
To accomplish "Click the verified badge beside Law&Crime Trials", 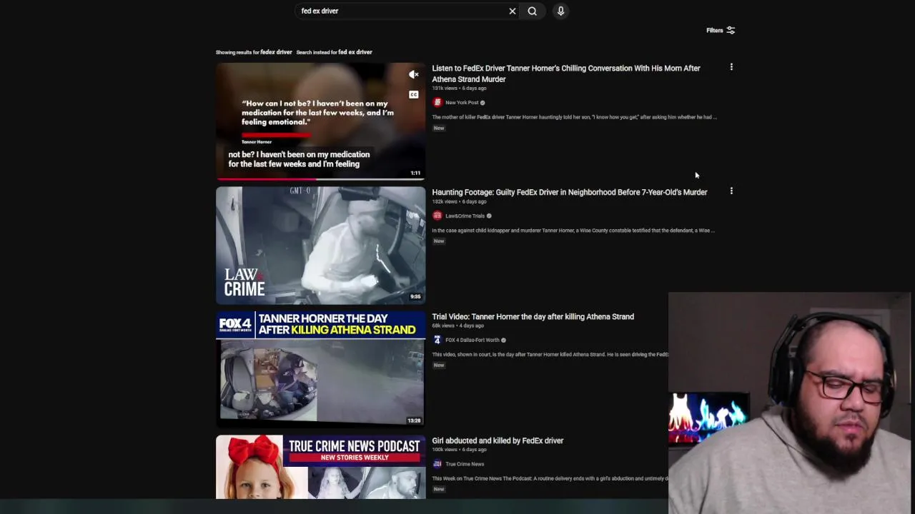I will [x=489, y=216].
